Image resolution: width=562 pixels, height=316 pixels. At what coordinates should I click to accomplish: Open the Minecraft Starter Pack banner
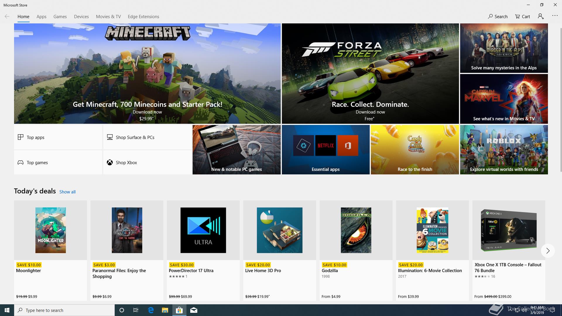click(x=147, y=73)
